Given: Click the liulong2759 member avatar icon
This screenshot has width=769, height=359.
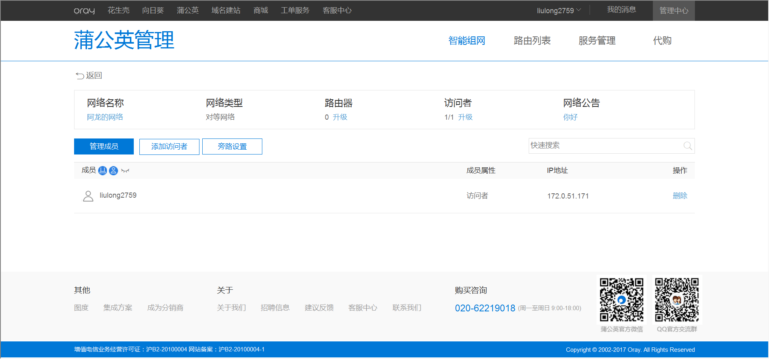Looking at the screenshot, I should click(x=88, y=196).
